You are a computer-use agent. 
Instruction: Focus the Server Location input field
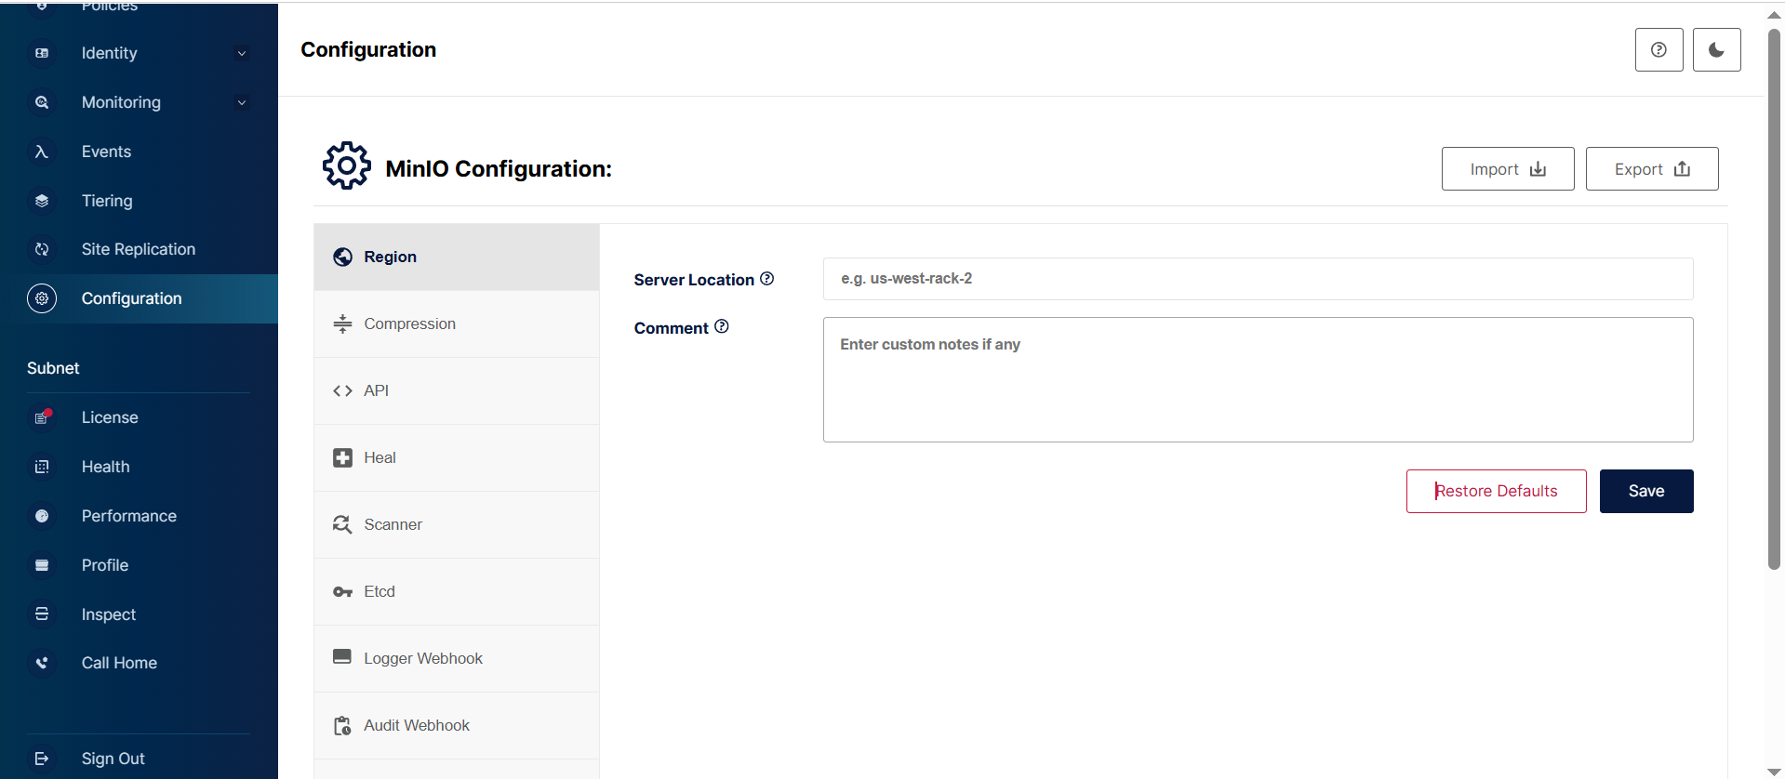click(1258, 279)
